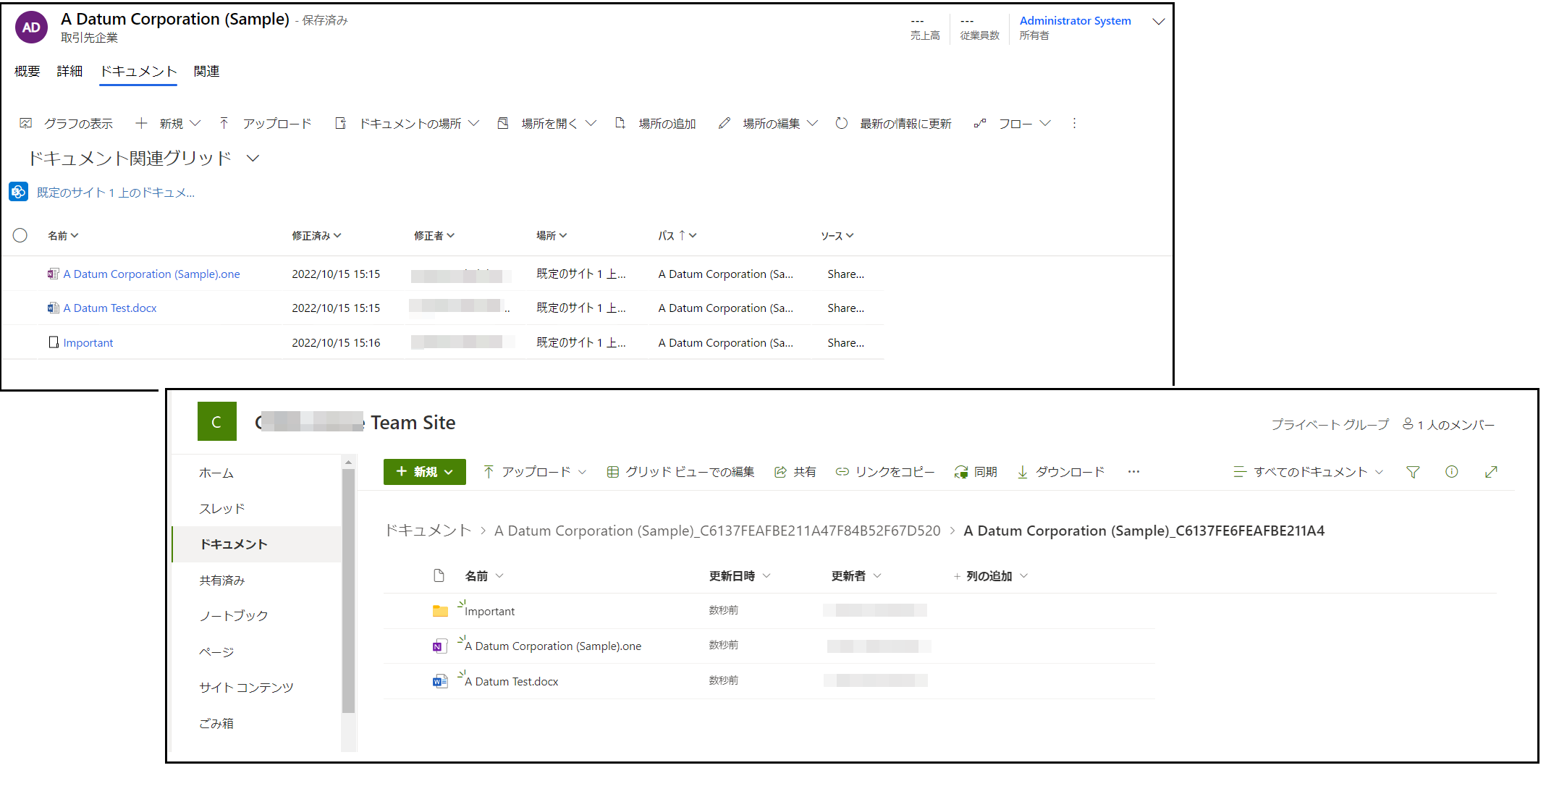This screenshot has height=802, width=1546.
Task: Open the 修正済み column sort menu
Action: tap(316, 235)
